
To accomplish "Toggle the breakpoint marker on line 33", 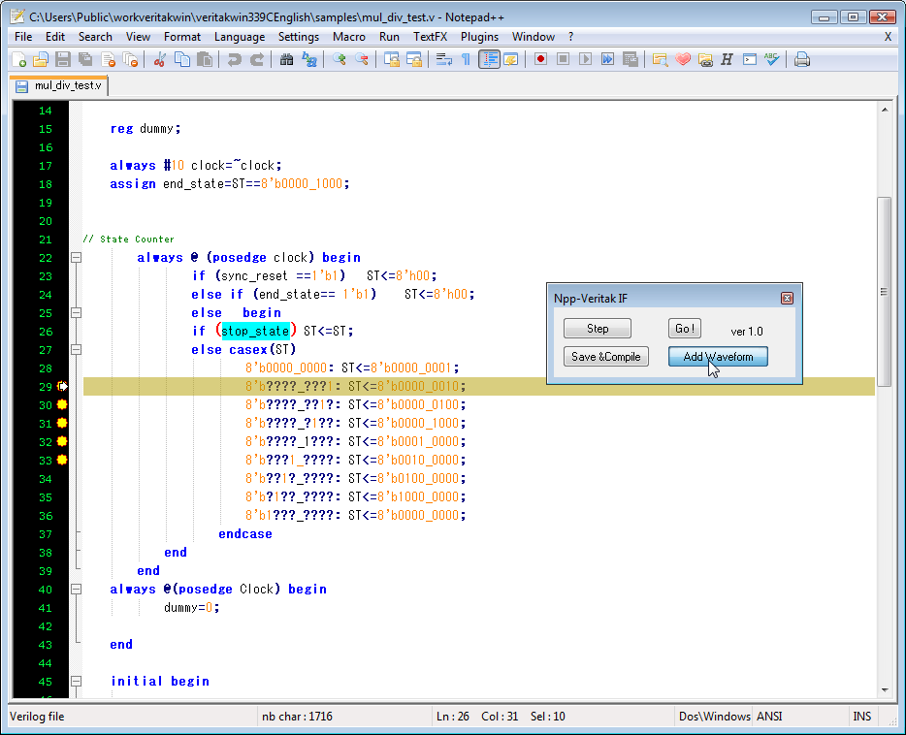I will (62, 461).
